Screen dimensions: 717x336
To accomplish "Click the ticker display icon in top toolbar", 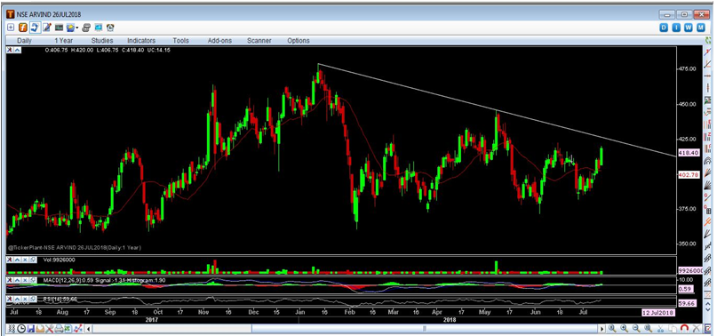I will point(59,28).
